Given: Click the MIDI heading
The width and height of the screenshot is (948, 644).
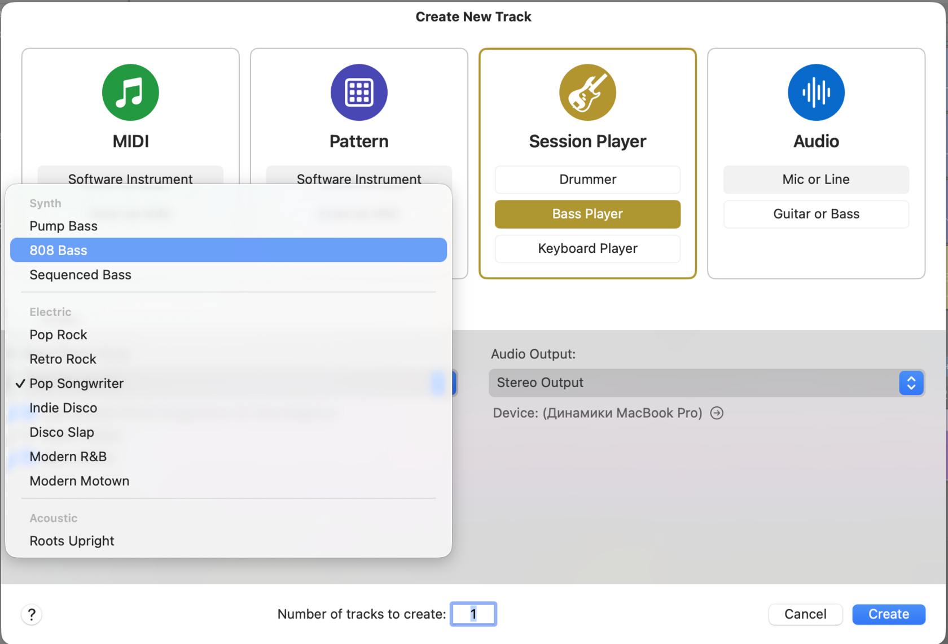Looking at the screenshot, I should click(130, 141).
